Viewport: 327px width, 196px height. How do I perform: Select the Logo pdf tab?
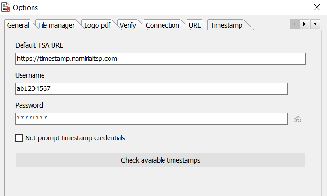point(97,25)
